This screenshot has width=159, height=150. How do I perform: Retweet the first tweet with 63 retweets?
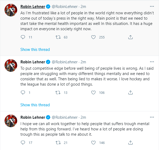pos(58,37)
